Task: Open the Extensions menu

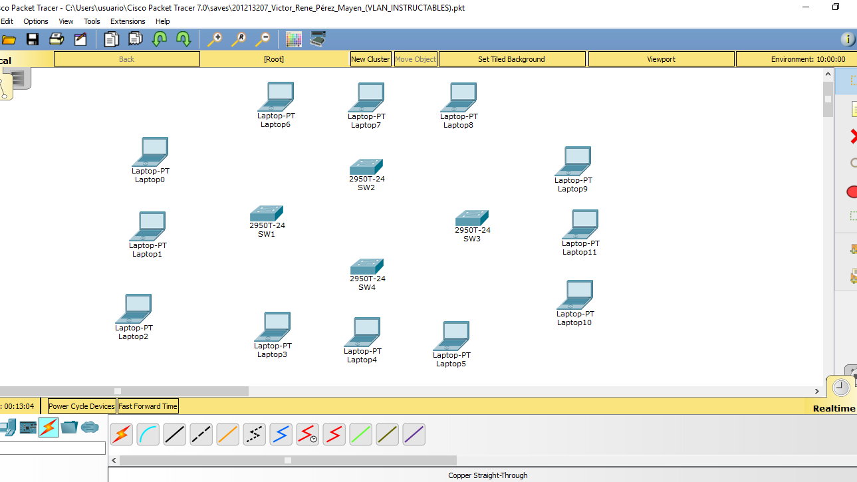Action: [127, 21]
